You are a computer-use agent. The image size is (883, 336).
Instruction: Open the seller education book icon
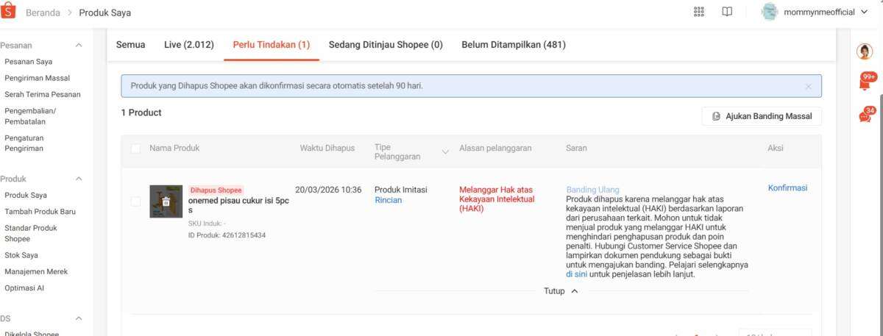727,12
